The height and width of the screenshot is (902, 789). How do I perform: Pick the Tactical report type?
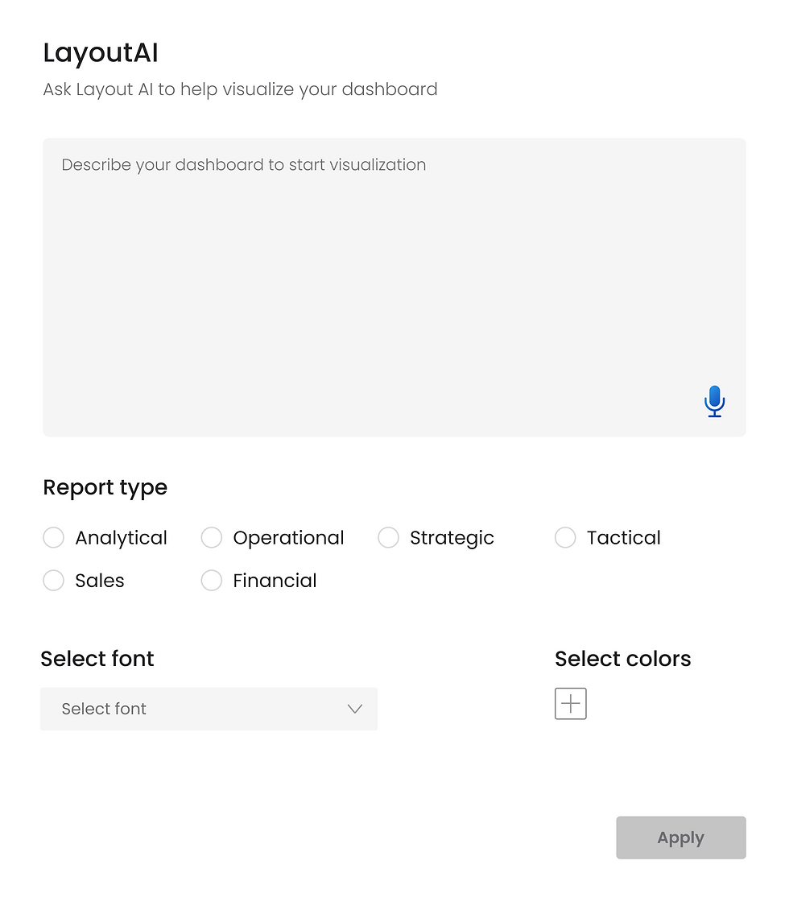(565, 537)
